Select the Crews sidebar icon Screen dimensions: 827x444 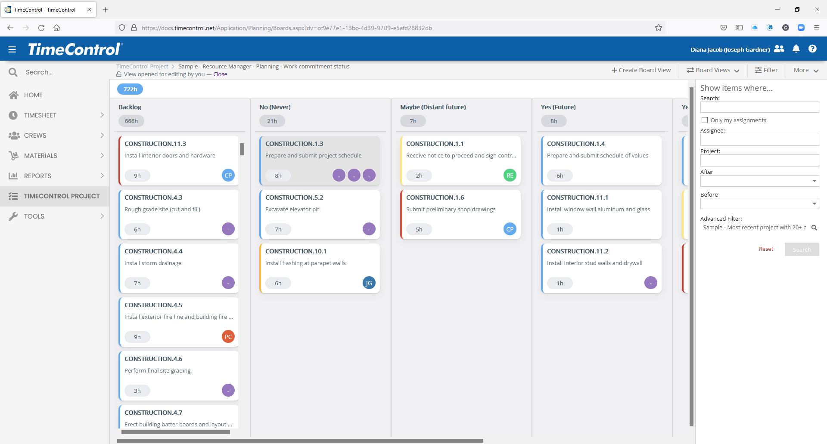click(13, 135)
